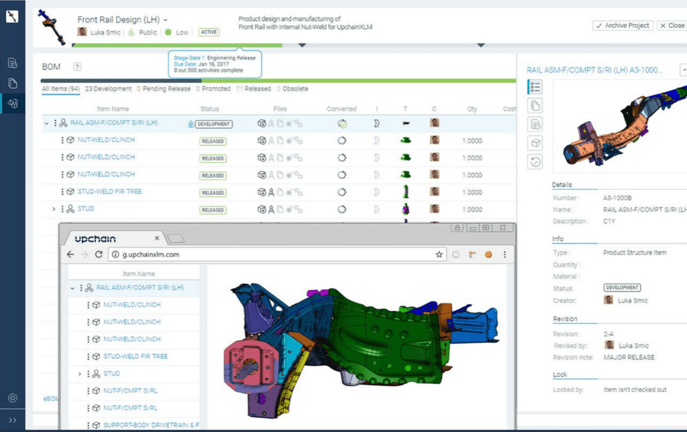687x432 pixels.
Task: Click the Low priority indicator
Action: click(177, 31)
